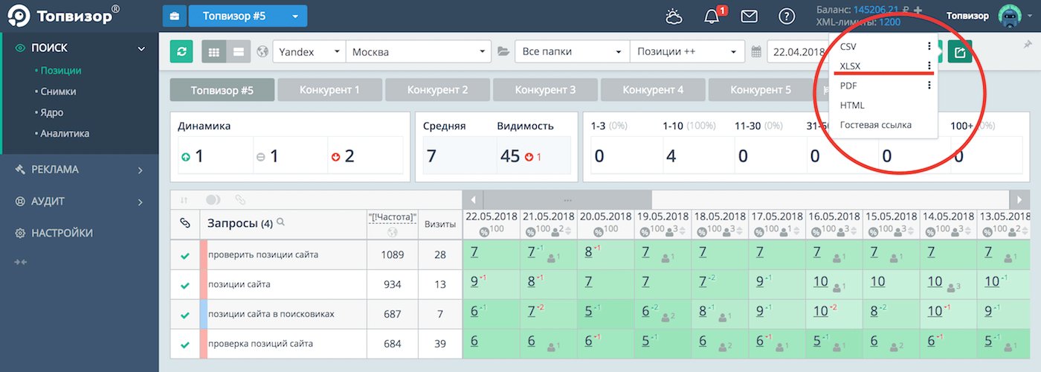Select the Конкурент 5 tab
Image resolution: width=1041 pixels, height=372 pixels.
pyautogui.click(x=761, y=90)
